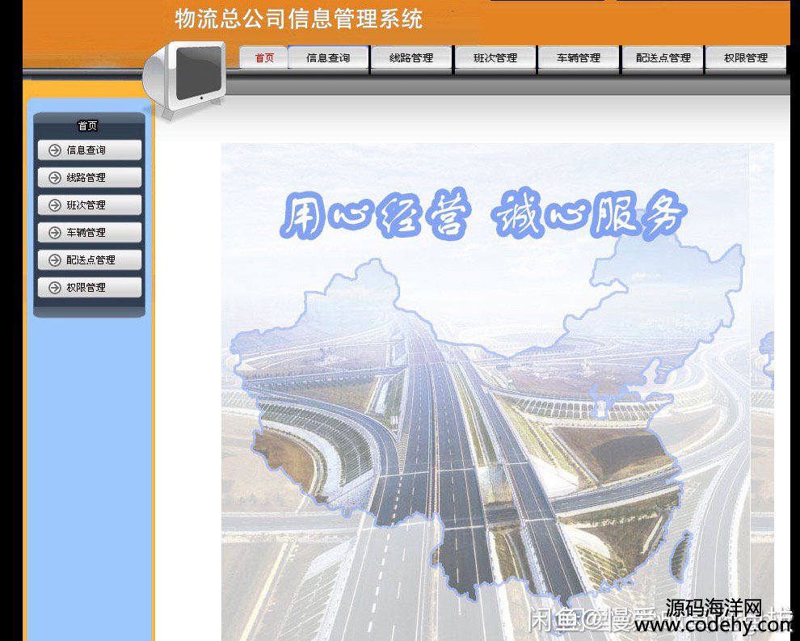Go to the 车辆管理 top tab
Viewport: 800px width, 641px height.
click(x=578, y=57)
